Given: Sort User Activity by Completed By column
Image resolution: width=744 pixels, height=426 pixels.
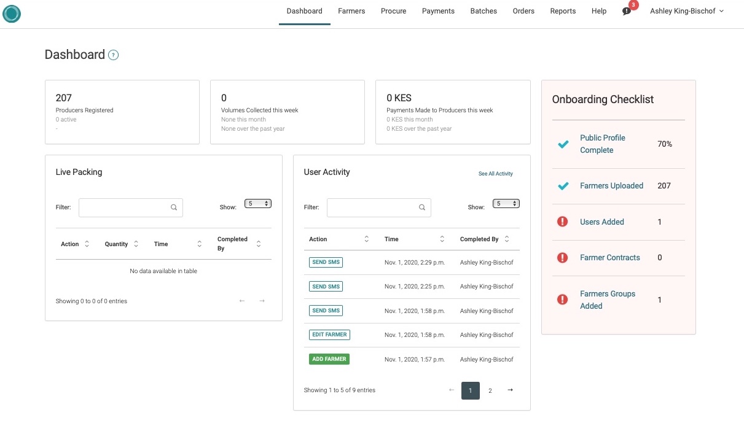Looking at the screenshot, I should point(507,239).
